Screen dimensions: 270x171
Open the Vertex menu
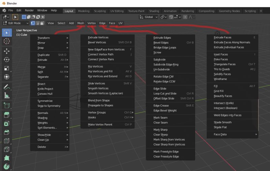91,23
